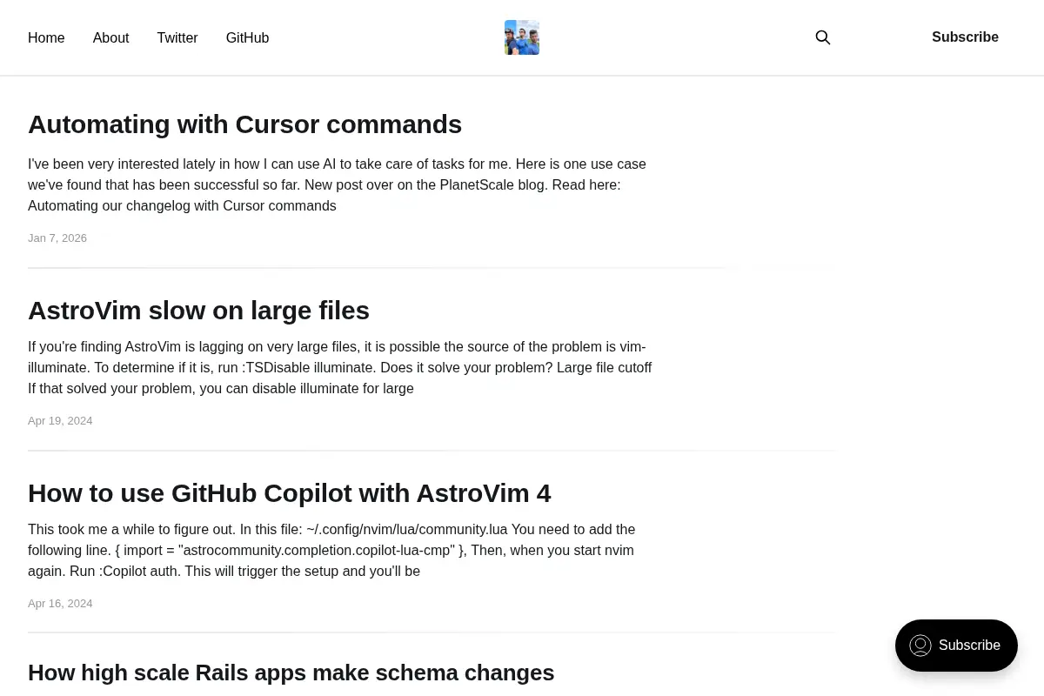Click the "Subscribe" text inside floating portal button

[969, 646]
